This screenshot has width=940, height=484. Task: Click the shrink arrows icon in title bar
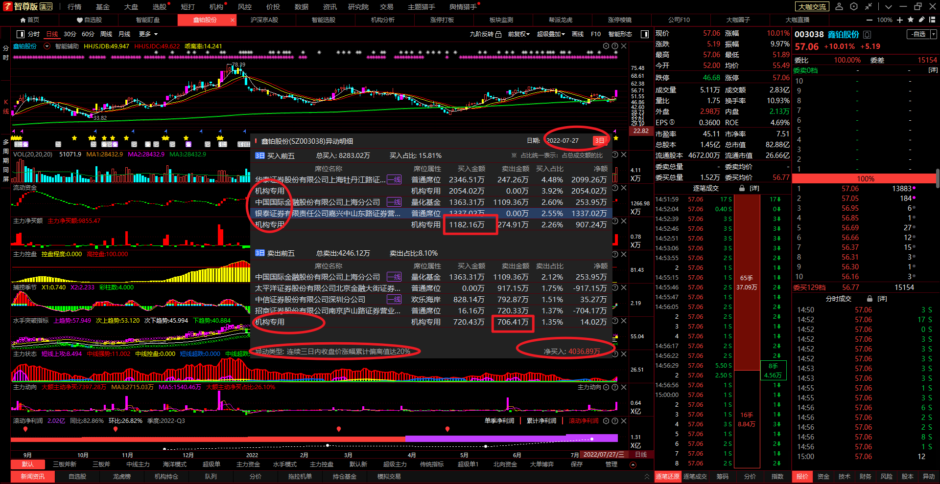[x=869, y=6]
